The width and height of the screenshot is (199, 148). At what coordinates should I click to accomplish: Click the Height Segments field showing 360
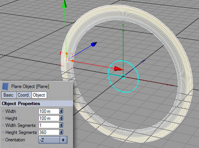point(49,132)
